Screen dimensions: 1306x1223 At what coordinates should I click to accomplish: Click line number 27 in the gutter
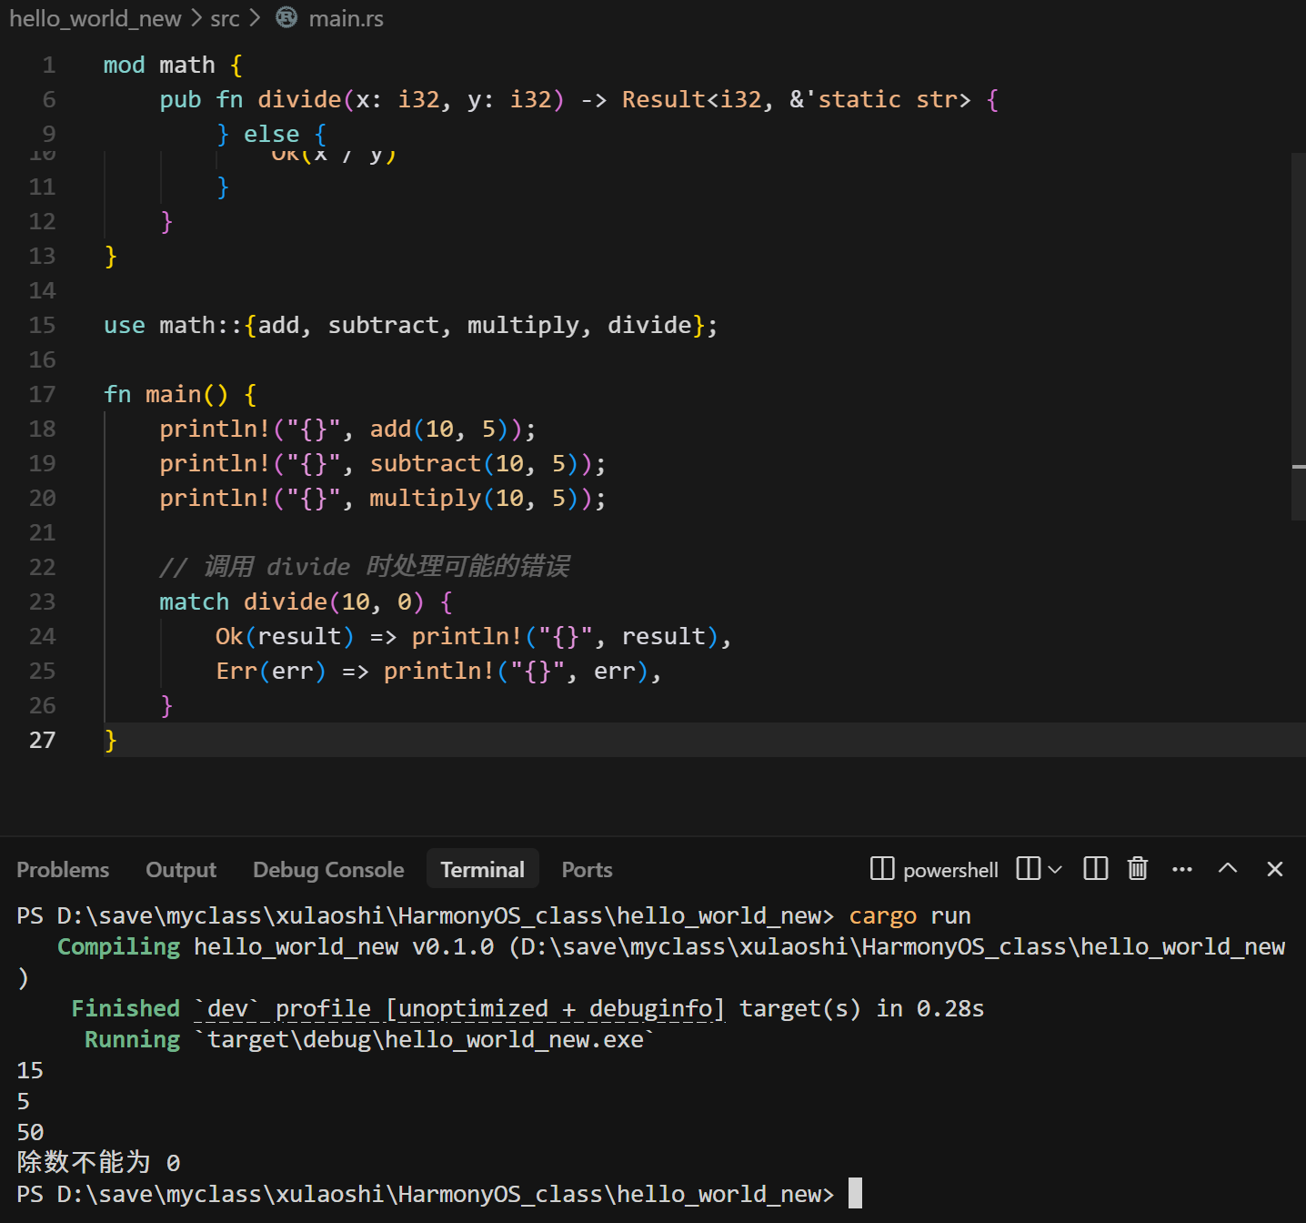[x=42, y=740]
